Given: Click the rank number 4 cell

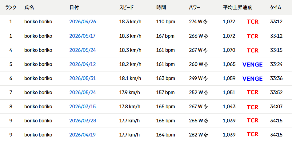Looking at the screenshot, I should (11, 50).
